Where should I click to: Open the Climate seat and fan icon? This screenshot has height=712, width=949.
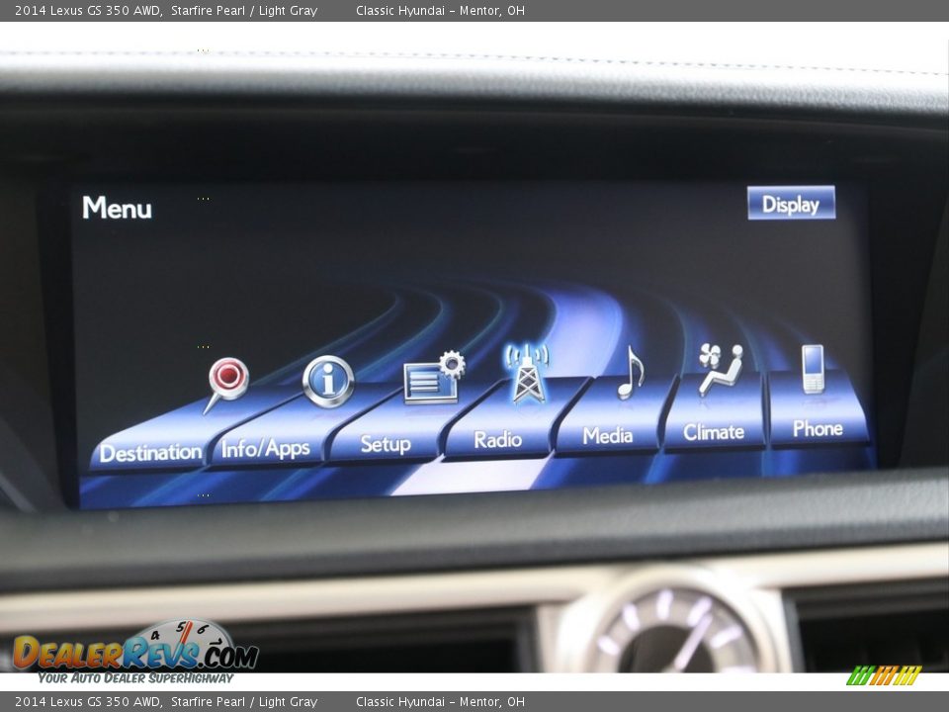721,369
